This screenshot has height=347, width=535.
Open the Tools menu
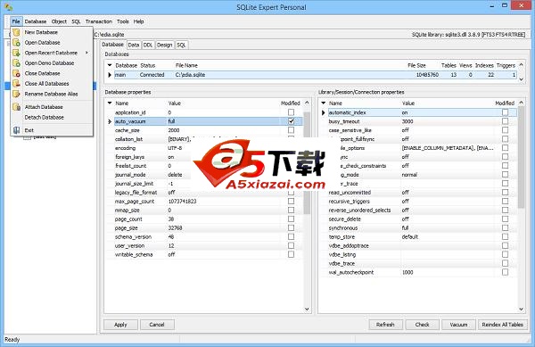click(x=123, y=21)
